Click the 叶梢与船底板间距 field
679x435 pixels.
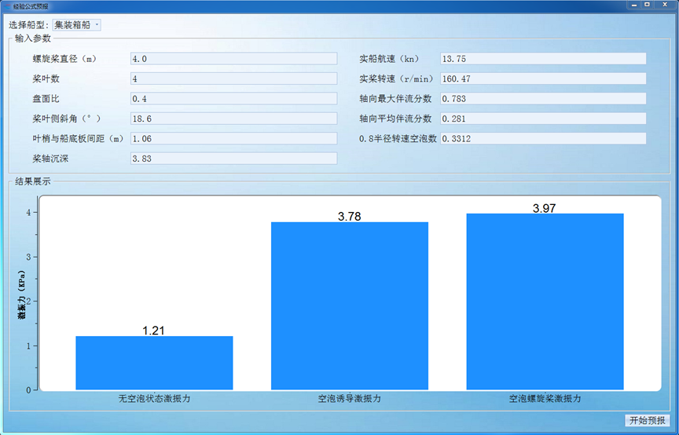click(x=233, y=139)
